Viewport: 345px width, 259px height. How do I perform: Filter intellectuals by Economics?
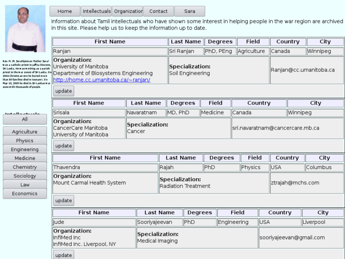(25, 193)
